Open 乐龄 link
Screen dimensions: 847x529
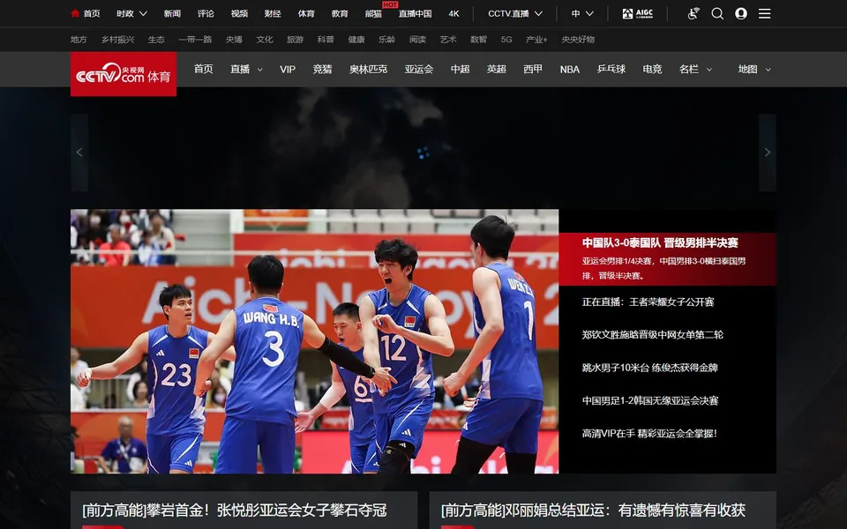(386, 40)
